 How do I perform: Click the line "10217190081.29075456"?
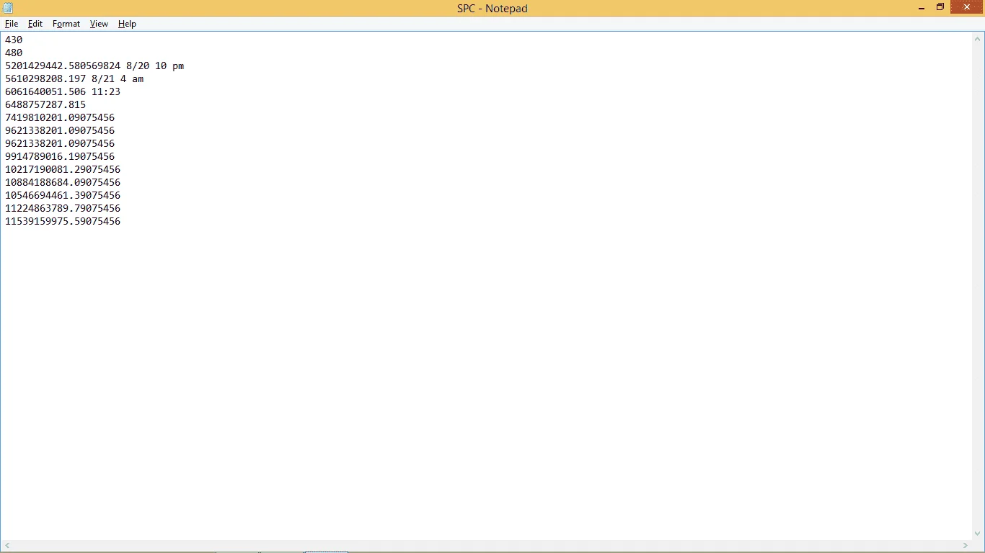coord(63,169)
